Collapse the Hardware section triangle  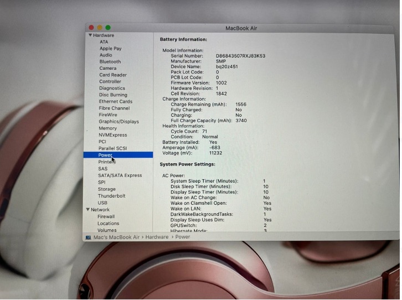pyautogui.click(x=90, y=35)
